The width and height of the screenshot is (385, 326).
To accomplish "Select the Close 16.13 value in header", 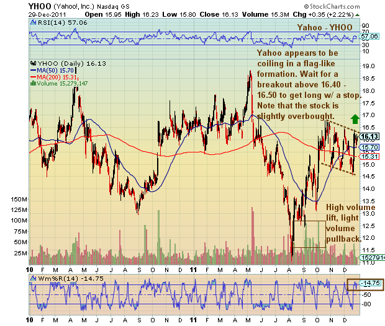I will click(x=219, y=14).
